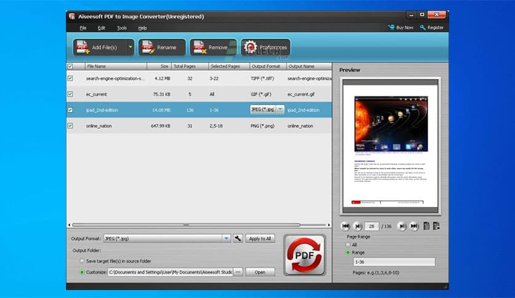
Task: Close the PDF to Image Converter window
Action: pos(437,15)
